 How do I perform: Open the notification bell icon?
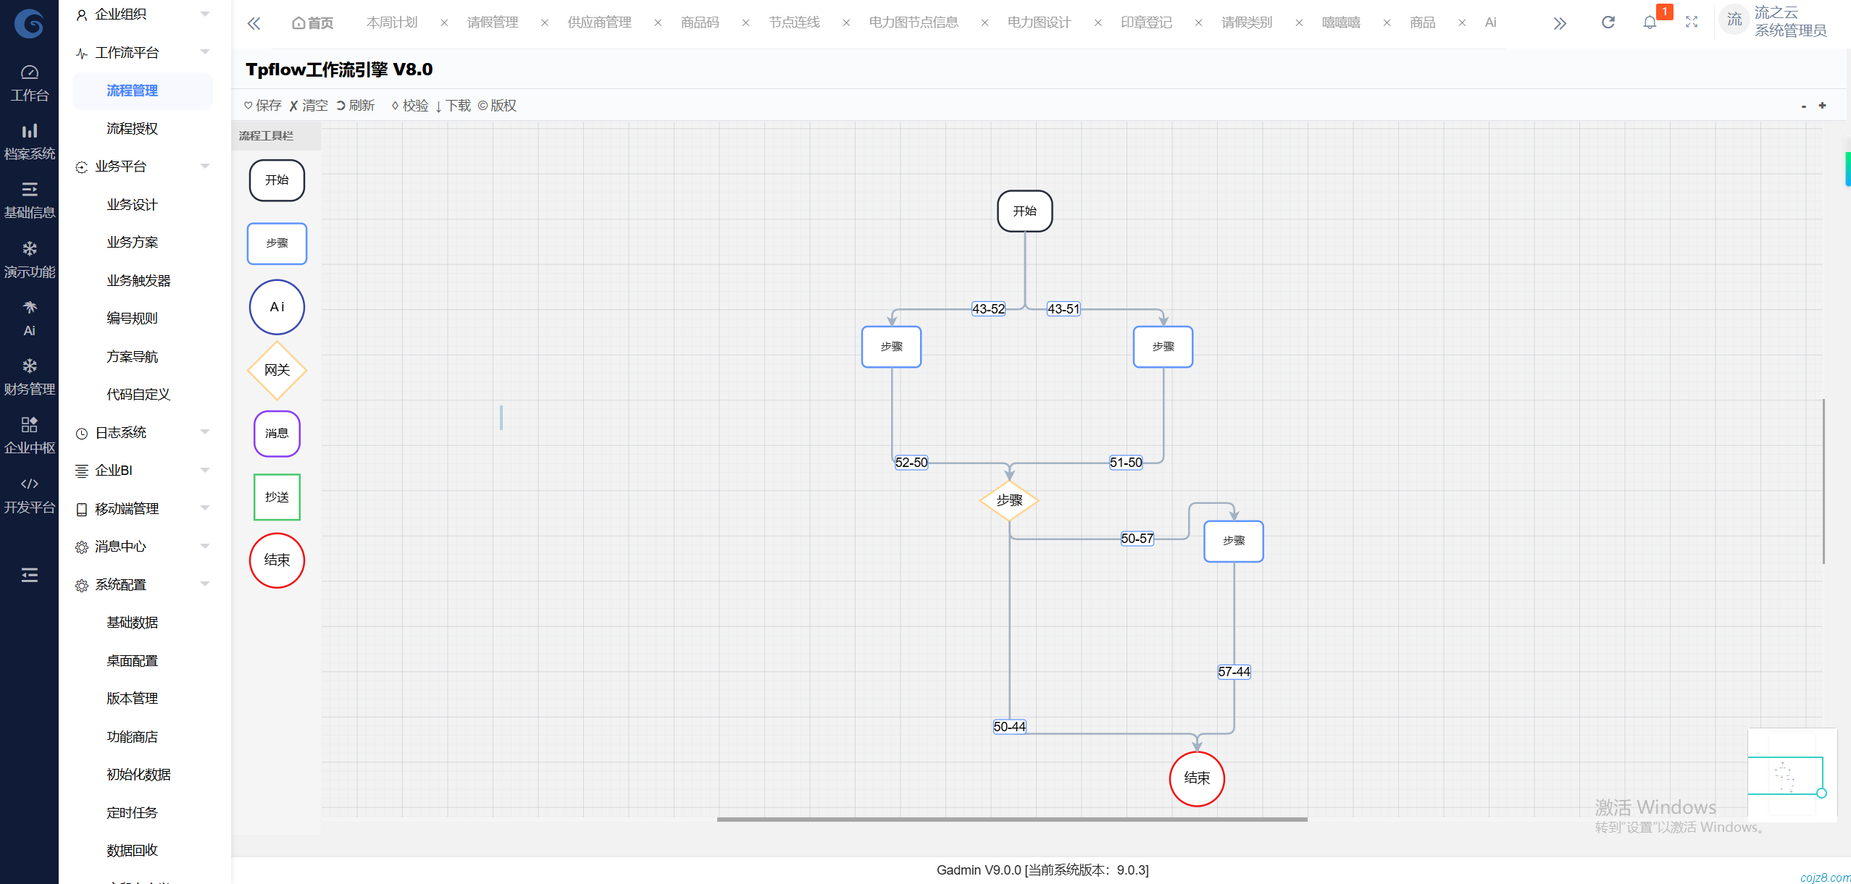[x=1650, y=22]
